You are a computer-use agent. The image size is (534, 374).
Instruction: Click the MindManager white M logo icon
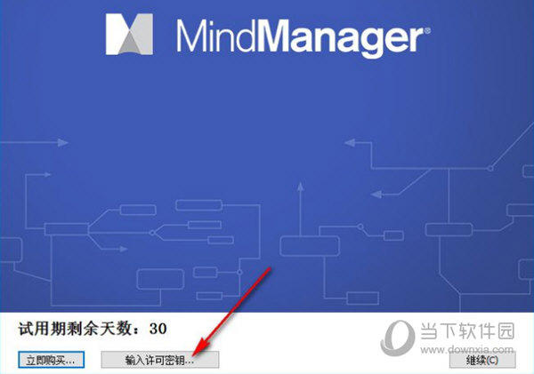point(129,34)
